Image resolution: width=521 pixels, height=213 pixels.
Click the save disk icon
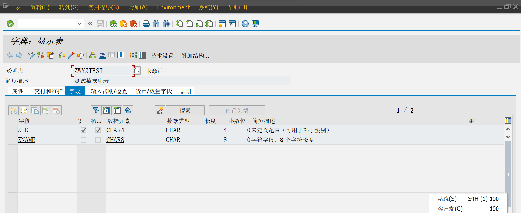pos(100,24)
